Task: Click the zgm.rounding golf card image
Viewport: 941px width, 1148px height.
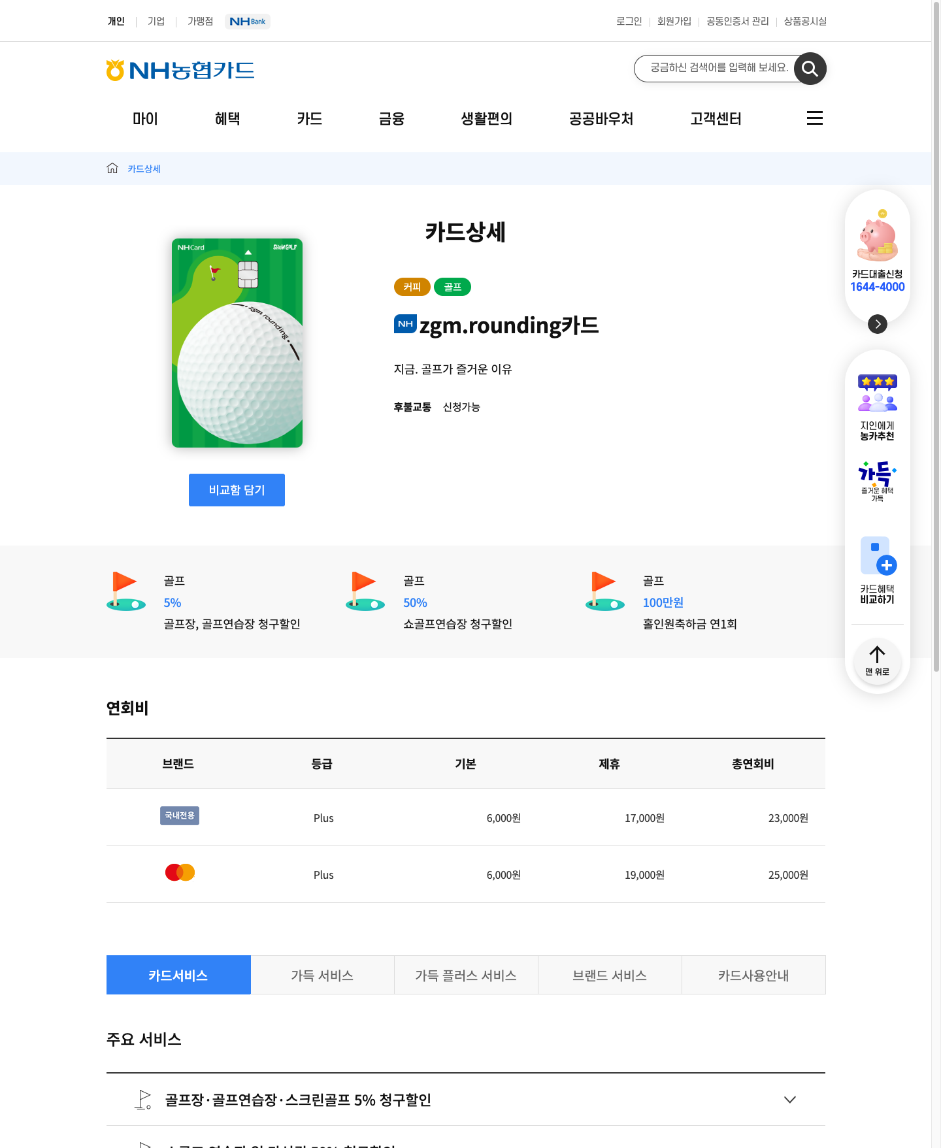Action: click(x=237, y=343)
